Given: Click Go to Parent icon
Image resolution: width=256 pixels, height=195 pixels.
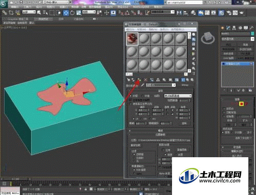Looking at the screenshot, I should [x=187, y=80].
